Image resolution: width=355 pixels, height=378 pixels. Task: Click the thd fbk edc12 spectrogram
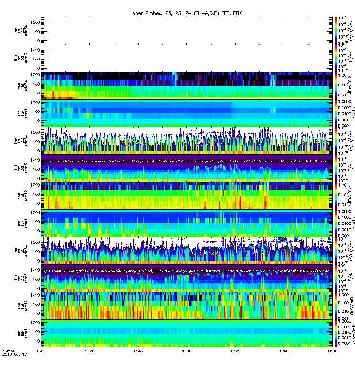186,196
